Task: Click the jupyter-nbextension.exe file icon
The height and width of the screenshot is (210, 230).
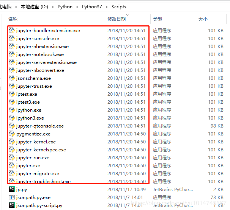Action: [12, 47]
